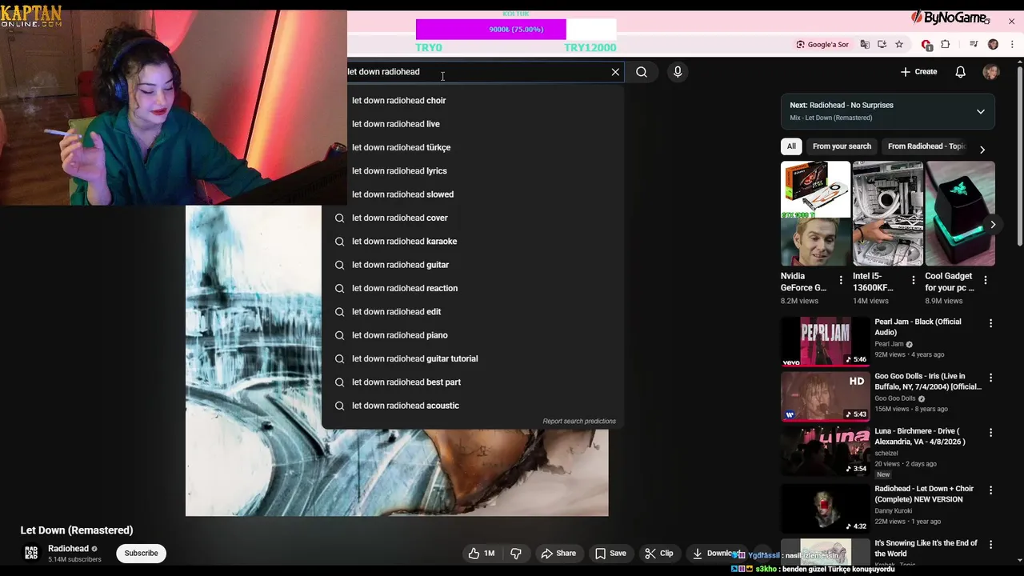
Task: Expand the Next: Radiohead - No Surprises panel
Action: pos(980,111)
